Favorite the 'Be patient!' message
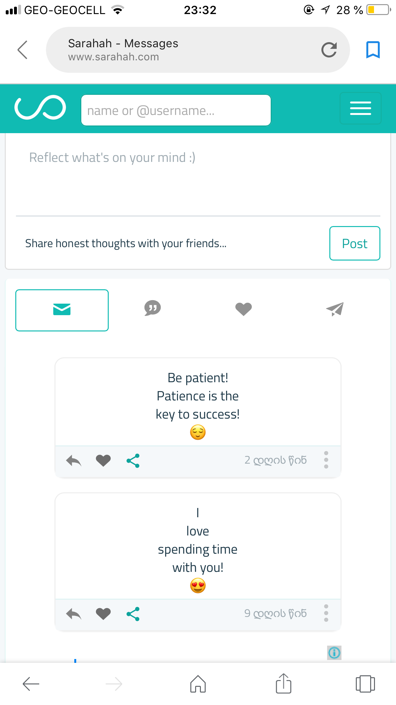This screenshot has width=396, height=705. coord(103,460)
